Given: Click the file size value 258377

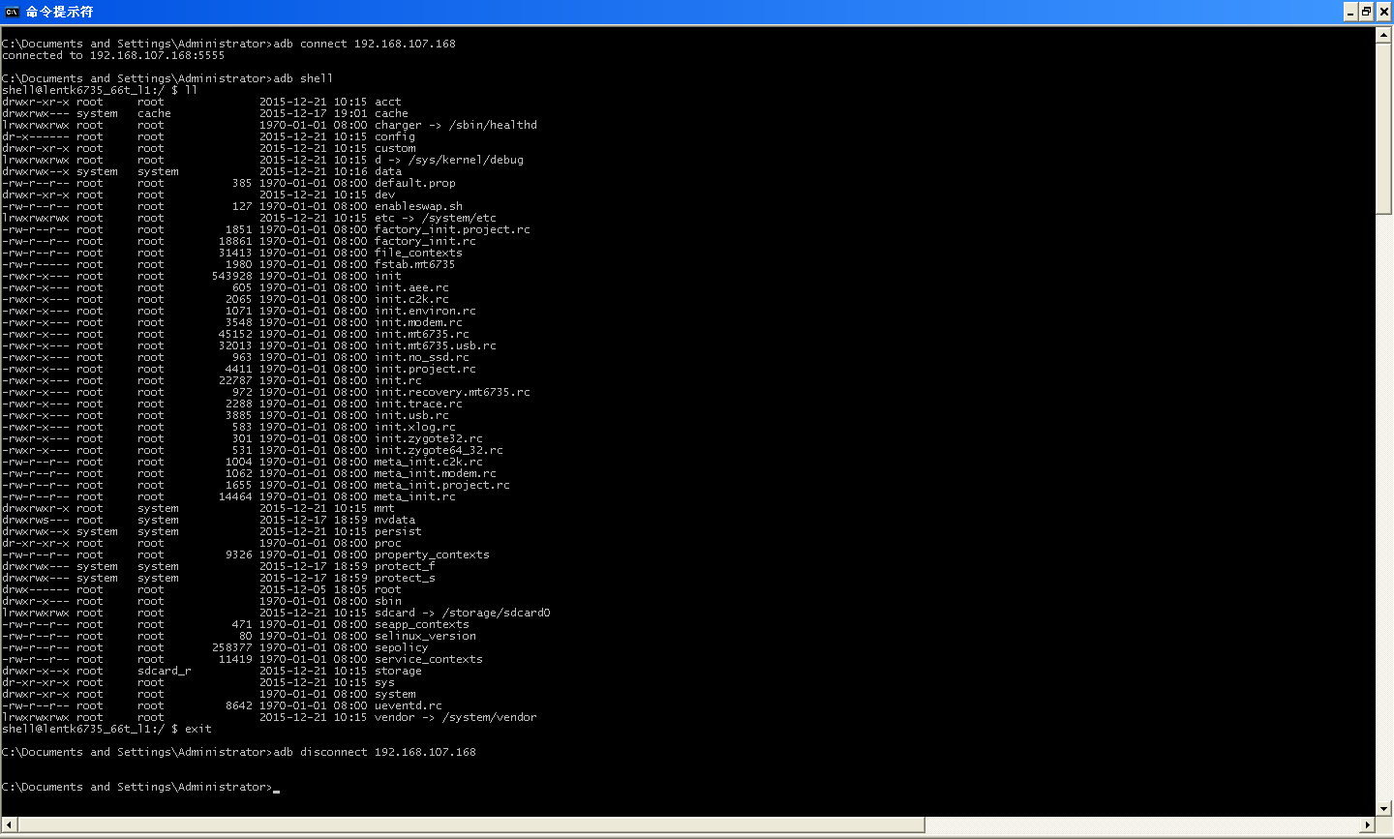Looking at the screenshot, I should (x=232, y=647).
